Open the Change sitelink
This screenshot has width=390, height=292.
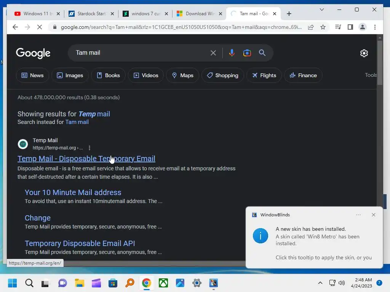[38, 218]
